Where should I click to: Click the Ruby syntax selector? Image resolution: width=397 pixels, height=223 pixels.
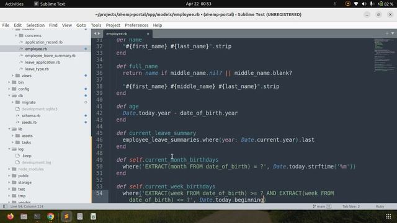(380, 206)
